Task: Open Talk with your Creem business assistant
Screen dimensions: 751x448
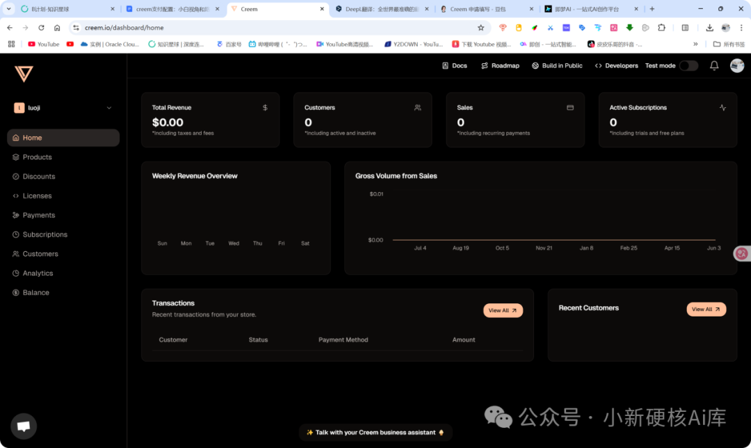Action: click(x=375, y=432)
